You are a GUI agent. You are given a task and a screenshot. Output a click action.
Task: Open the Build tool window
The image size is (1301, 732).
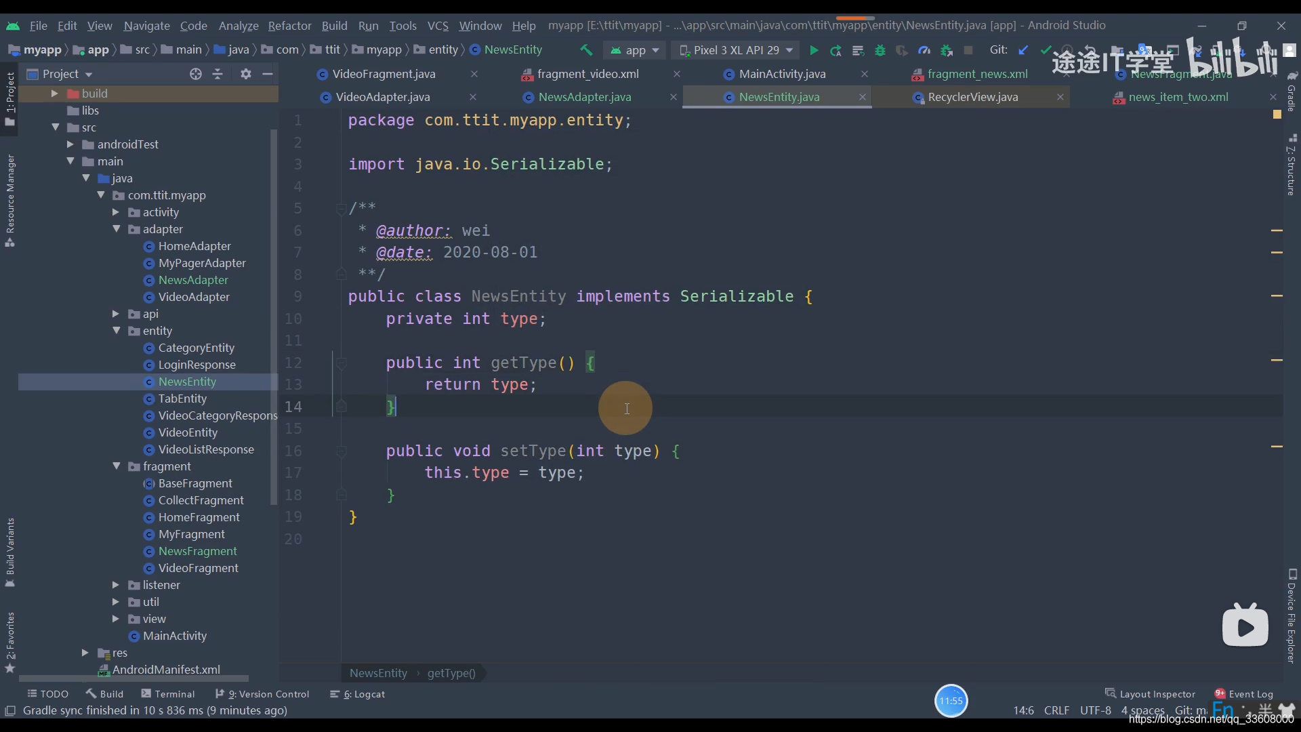pos(104,694)
